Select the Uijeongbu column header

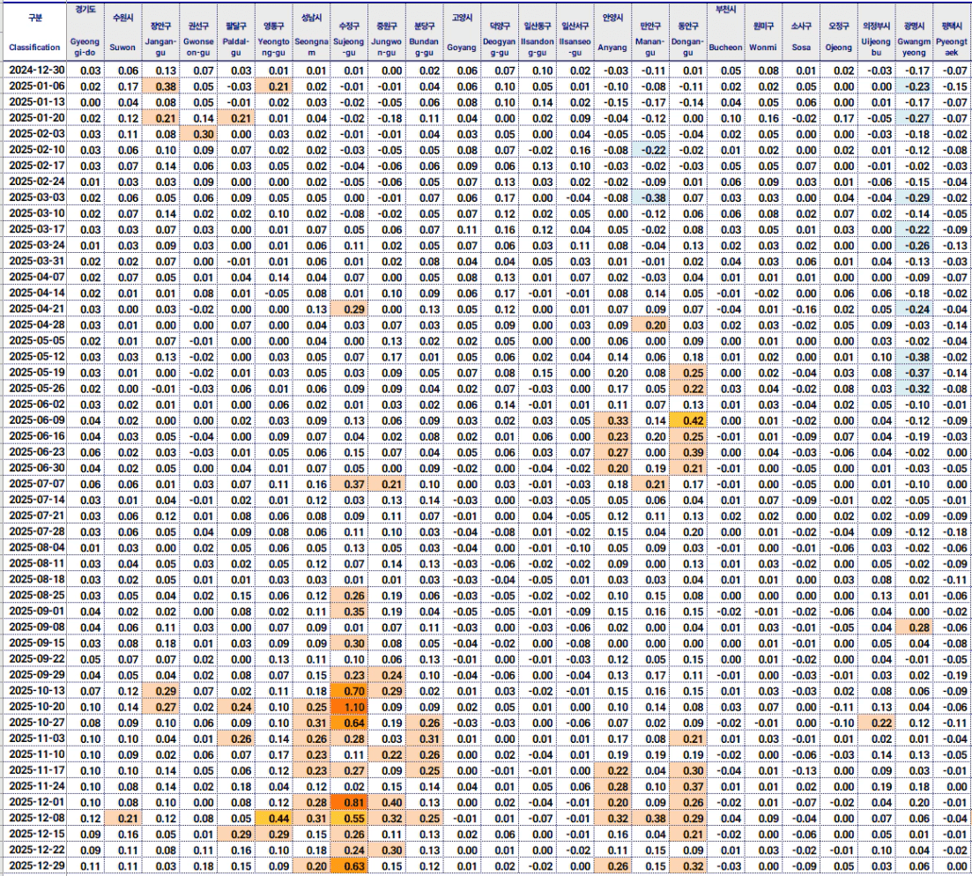coord(876,31)
